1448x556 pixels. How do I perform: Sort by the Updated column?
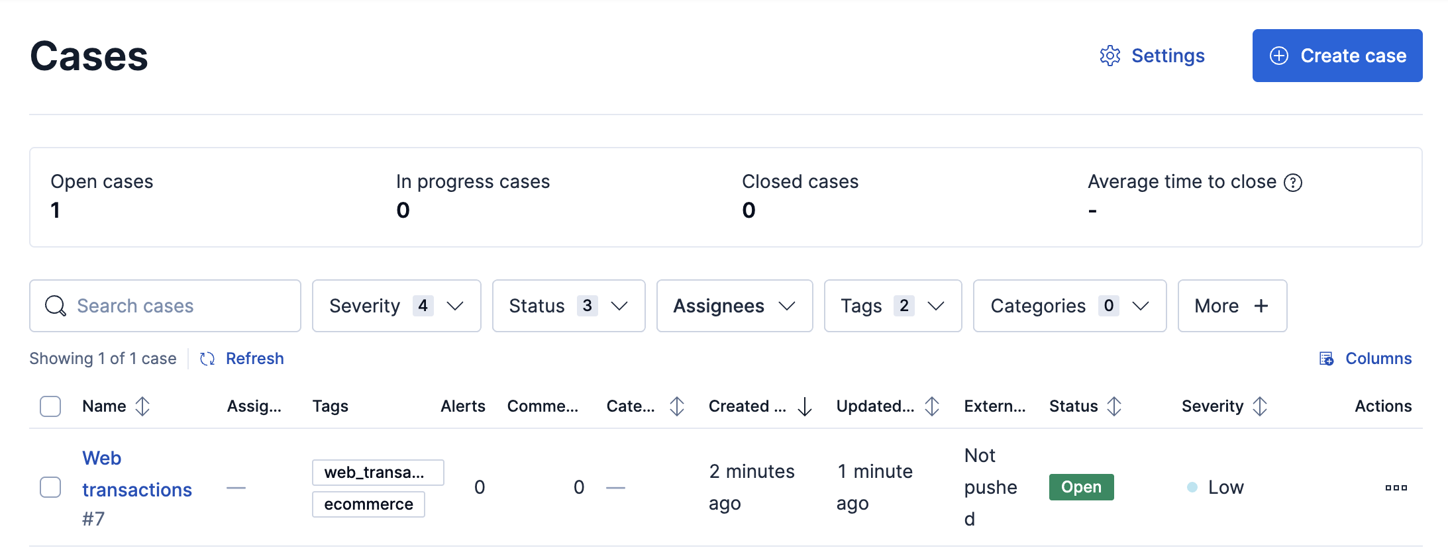pyautogui.click(x=933, y=406)
